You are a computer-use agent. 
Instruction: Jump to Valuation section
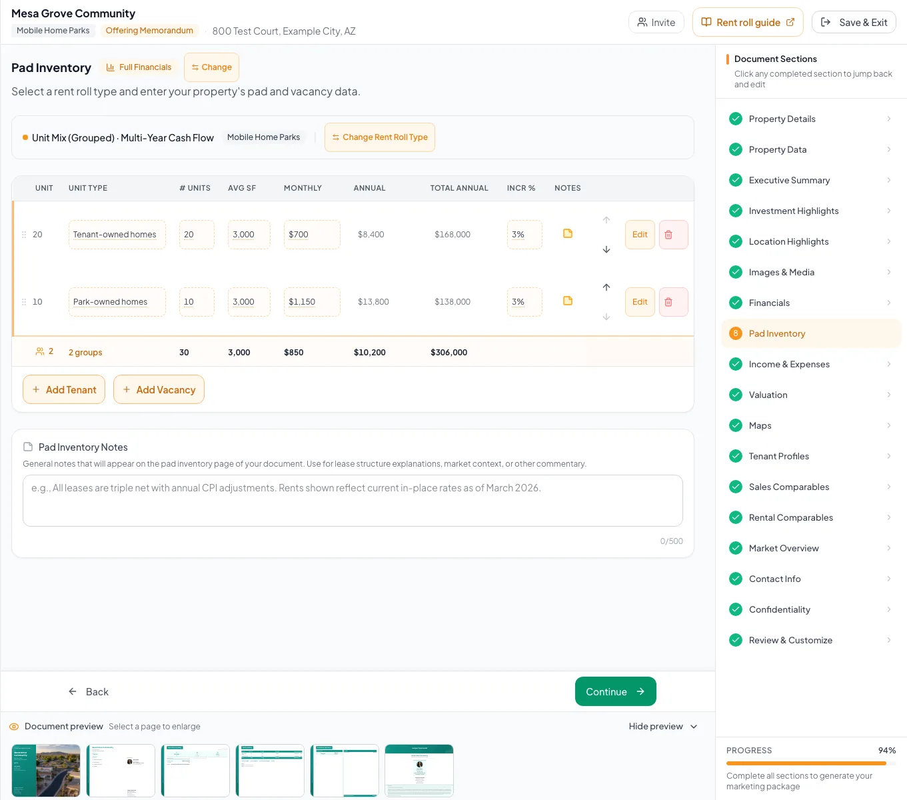(x=811, y=395)
